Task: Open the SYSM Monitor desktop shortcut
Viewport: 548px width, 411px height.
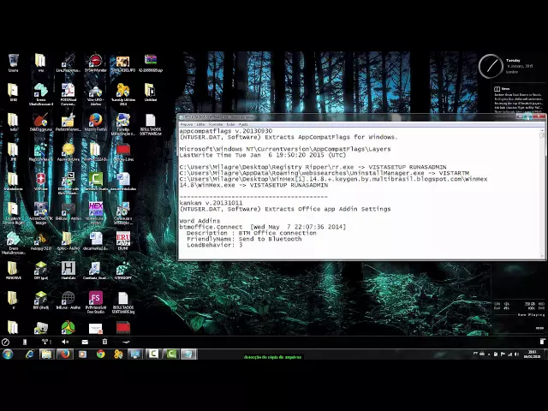Action: pyautogui.click(x=95, y=63)
